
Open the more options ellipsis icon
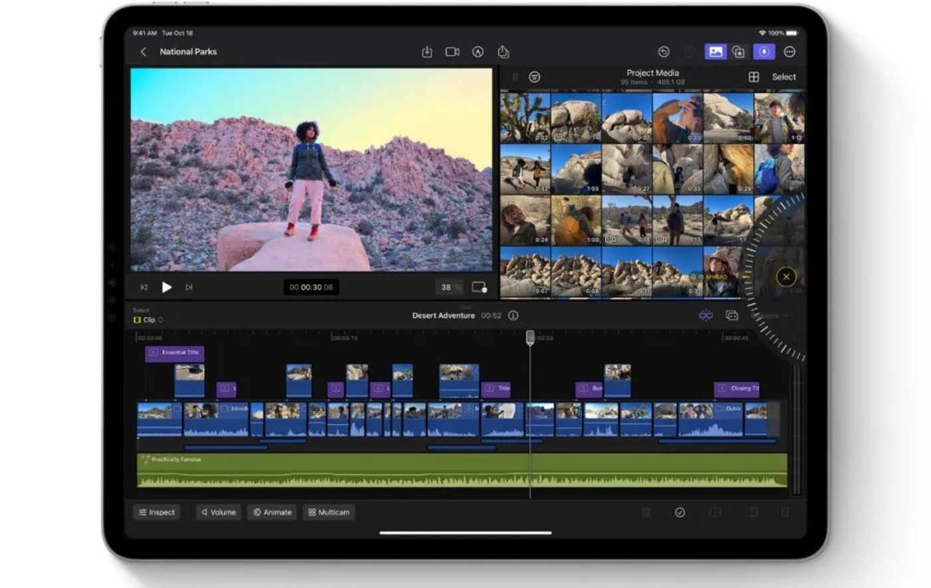(789, 52)
